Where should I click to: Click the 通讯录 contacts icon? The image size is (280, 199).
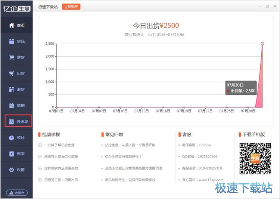click(12, 121)
